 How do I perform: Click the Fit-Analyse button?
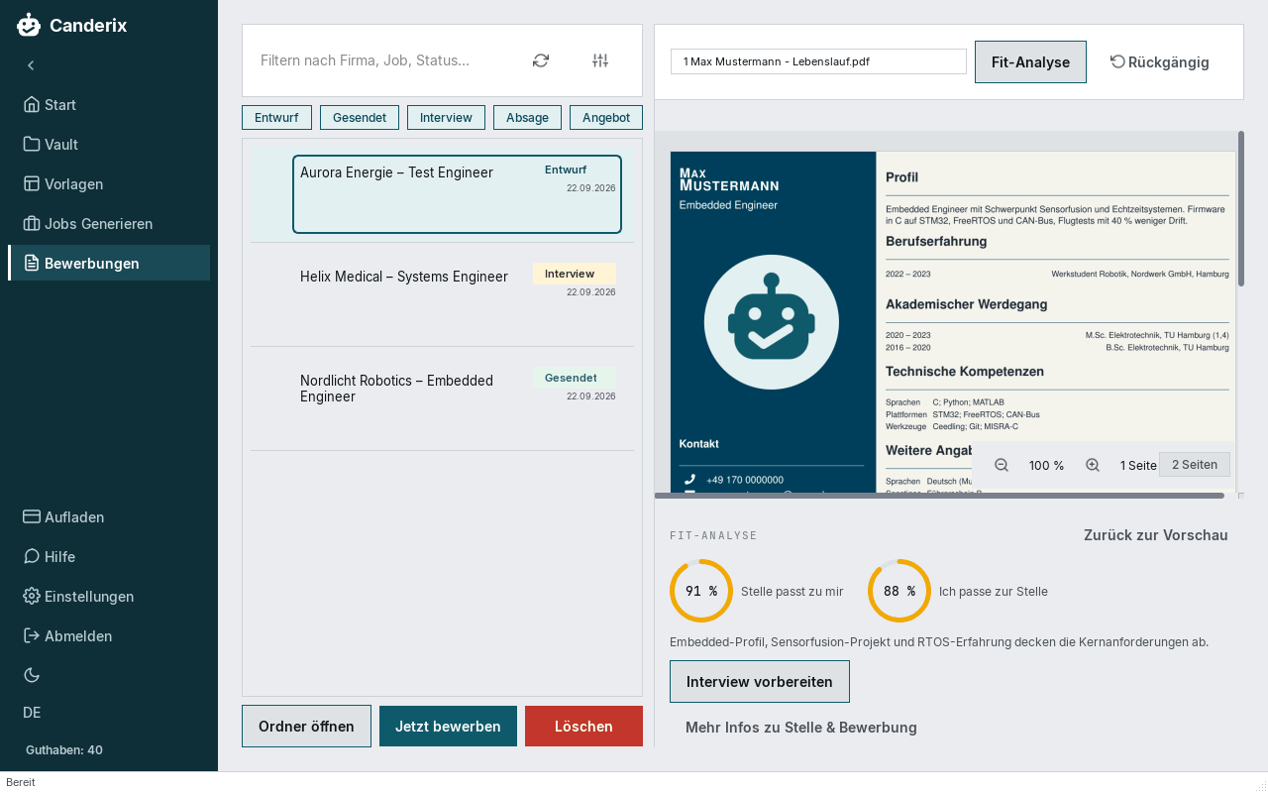(1030, 61)
